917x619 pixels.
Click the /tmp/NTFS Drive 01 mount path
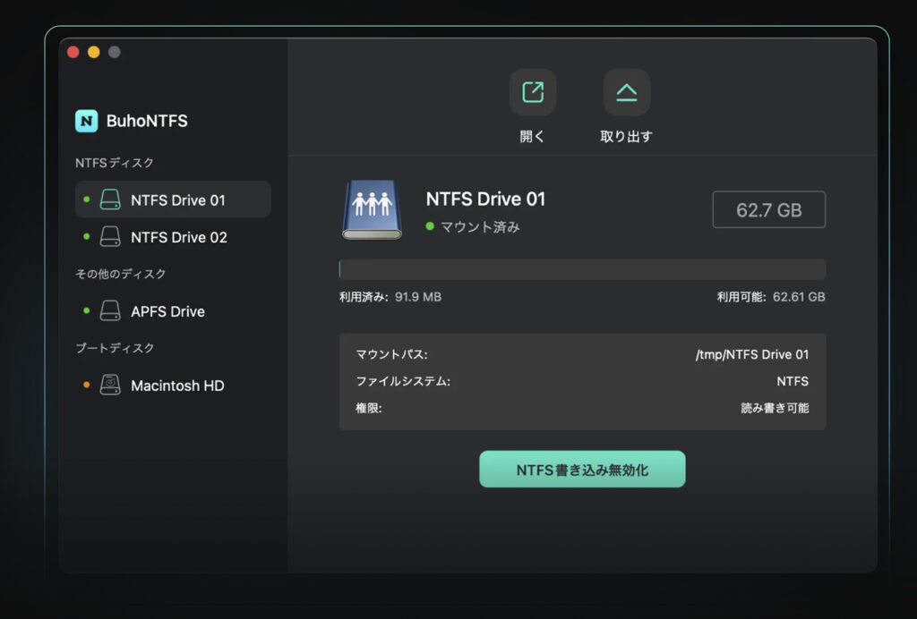pos(751,354)
